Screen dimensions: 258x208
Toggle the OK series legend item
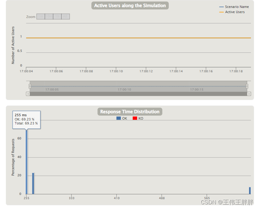coord(122,118)
